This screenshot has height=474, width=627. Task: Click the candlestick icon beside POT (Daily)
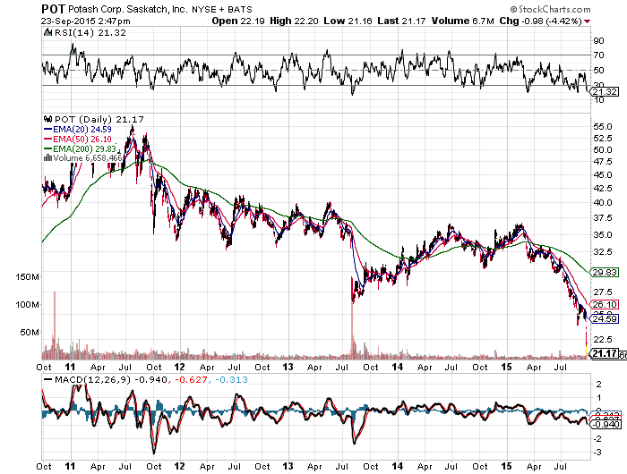point(48,119)
